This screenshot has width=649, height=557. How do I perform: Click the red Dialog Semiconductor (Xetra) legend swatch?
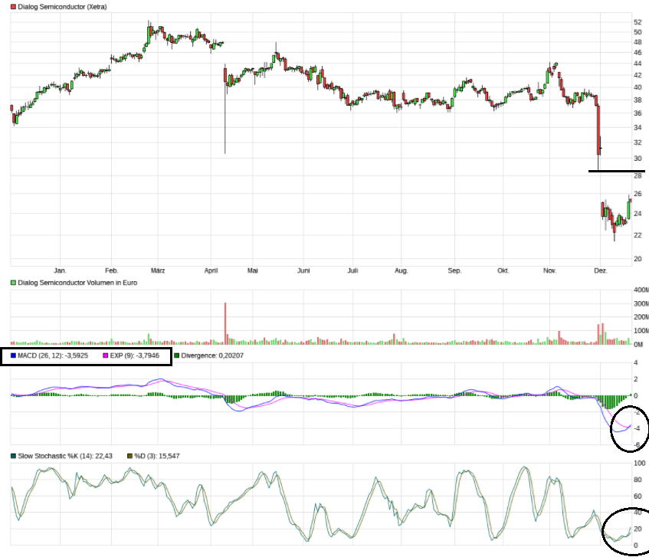(x=13, y=7)
